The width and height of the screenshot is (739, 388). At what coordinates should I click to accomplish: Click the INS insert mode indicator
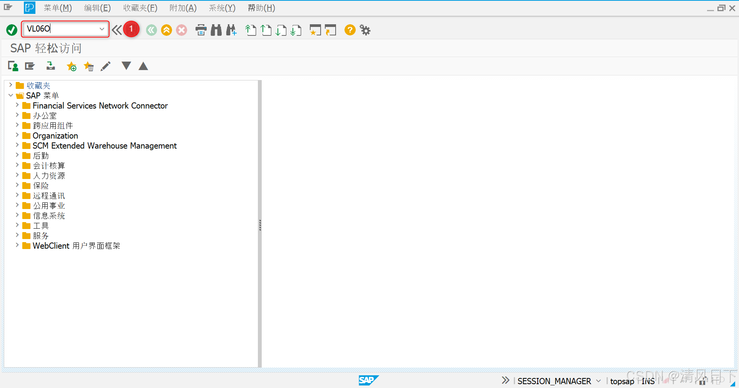coord(648,381)
